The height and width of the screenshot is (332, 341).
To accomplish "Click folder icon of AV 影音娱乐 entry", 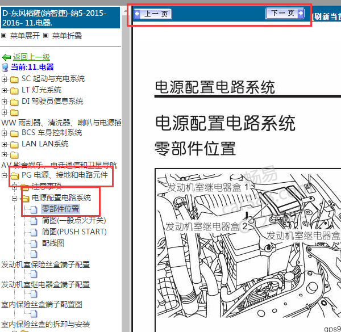I will 14,155.
